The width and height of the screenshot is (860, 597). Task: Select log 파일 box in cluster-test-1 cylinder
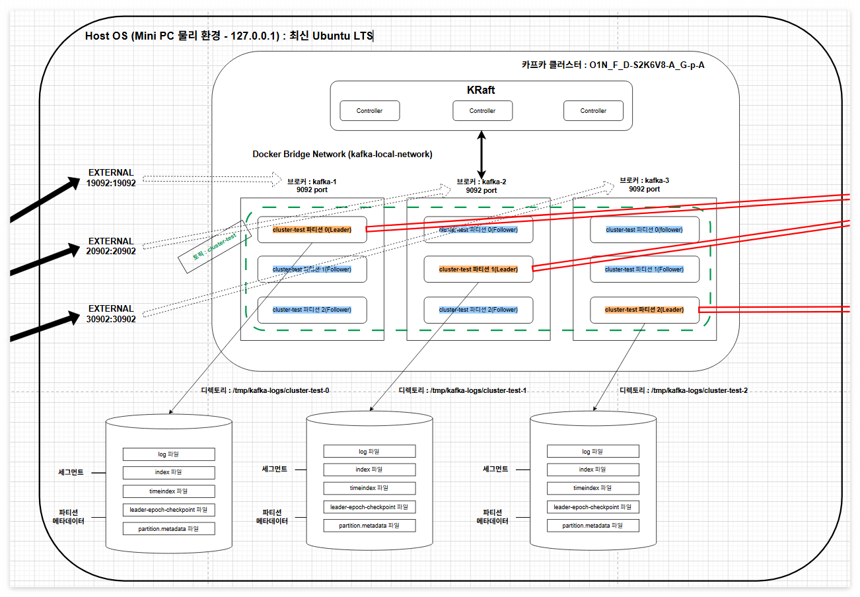click(x=369, y=452)
